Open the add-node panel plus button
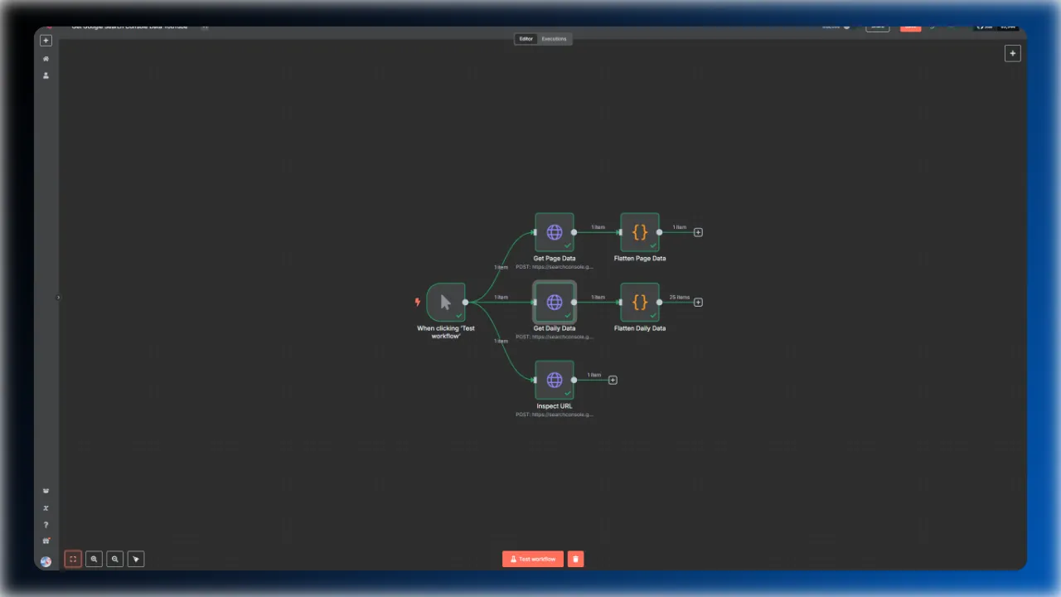The image size is (1061, 597). pyautogui.click(x=1012, y=53)
